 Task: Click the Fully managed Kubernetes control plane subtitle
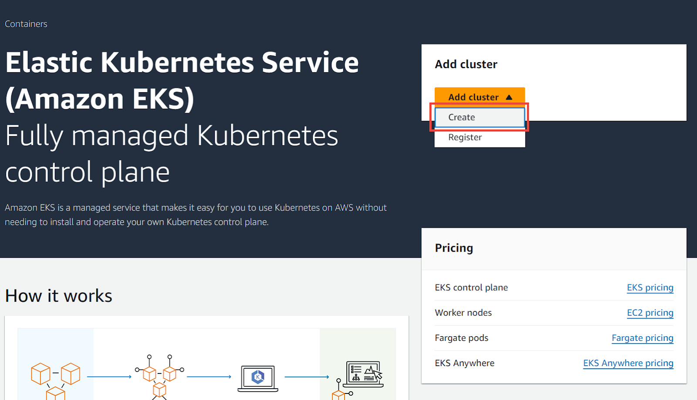coord(172,153)
